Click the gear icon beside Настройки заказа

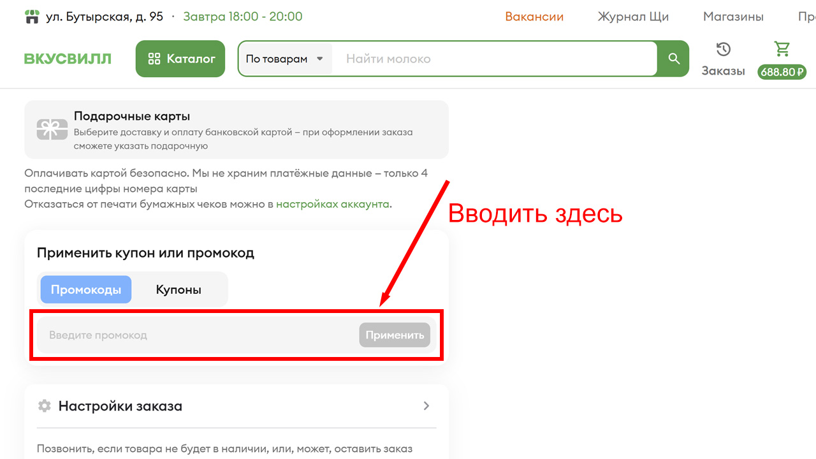[44, 405]
